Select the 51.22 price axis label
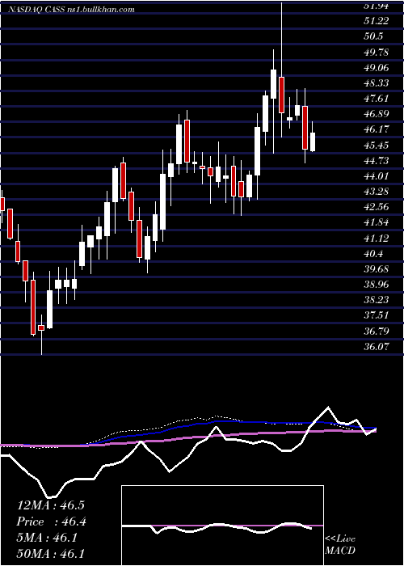The image size is (404, 566). [x=376, y=21]
